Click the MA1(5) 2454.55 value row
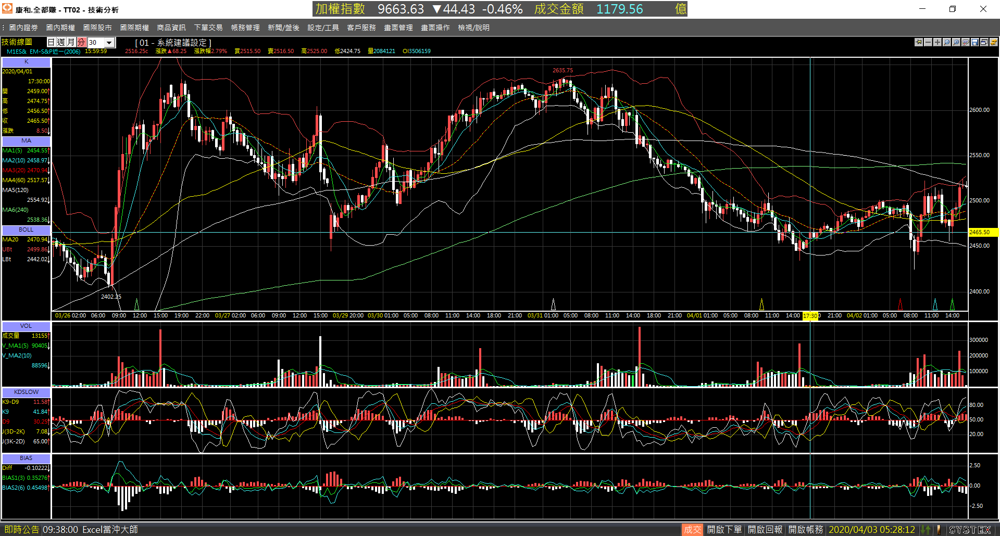The width and height of the screenshot is (1000, 536). (26, 151)
